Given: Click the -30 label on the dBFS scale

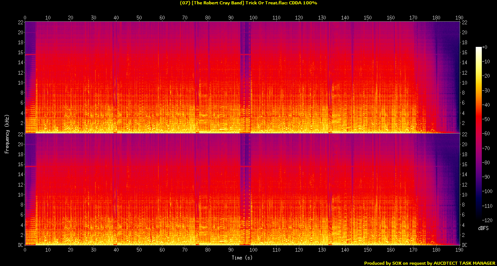Looking at the screenshot, I should 487,90.
